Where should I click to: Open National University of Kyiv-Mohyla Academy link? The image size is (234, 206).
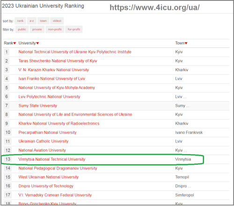(57, 88)
